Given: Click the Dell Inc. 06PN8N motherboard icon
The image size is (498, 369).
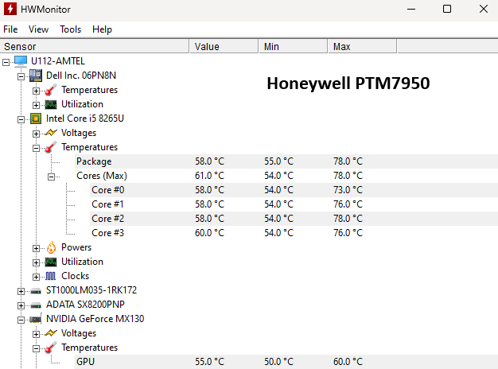Looking at the screenshot, I should click(36, 76).
